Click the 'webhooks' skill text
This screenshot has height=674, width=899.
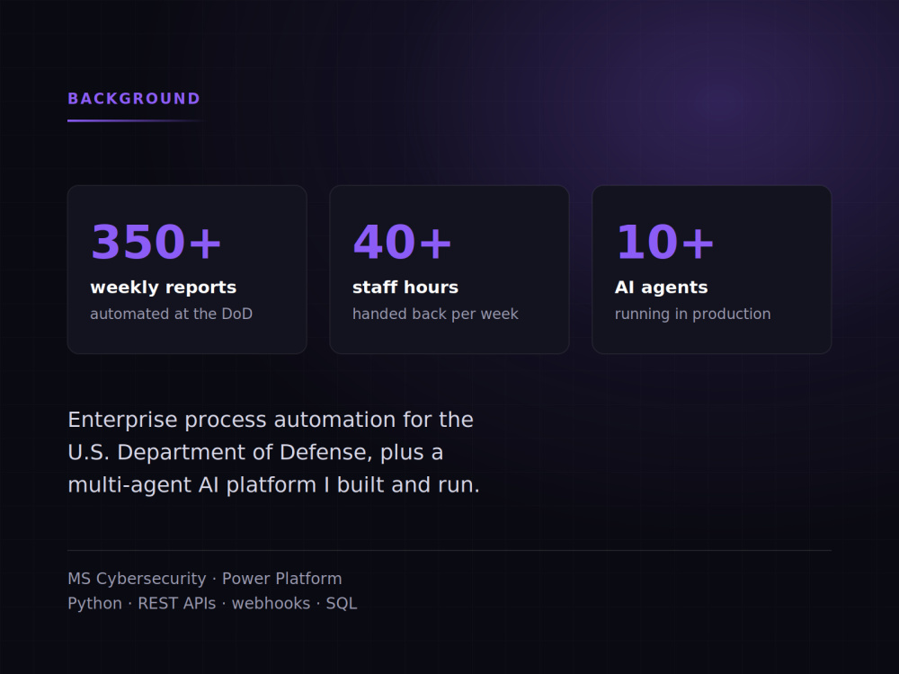[x=271, y=604]
